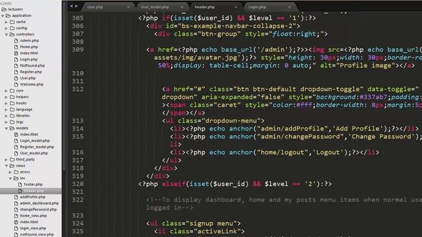Click the config folder icon

(12, 28)
